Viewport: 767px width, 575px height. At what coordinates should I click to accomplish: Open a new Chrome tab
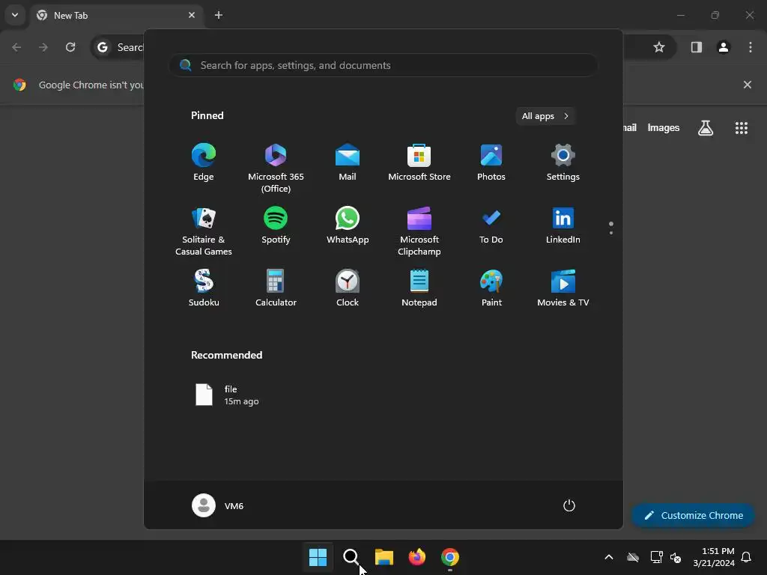tap(218, 15)
